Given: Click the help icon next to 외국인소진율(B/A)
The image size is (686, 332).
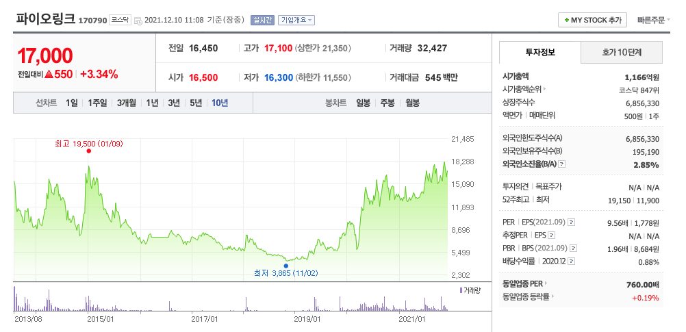Looking at the screenshot, I should point(562,164).
